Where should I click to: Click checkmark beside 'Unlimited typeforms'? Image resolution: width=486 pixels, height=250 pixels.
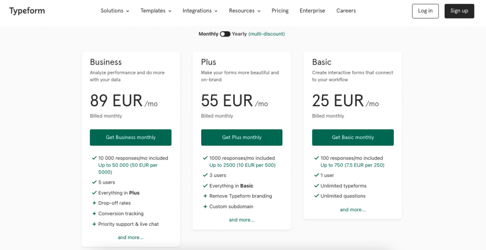point(317,186)
